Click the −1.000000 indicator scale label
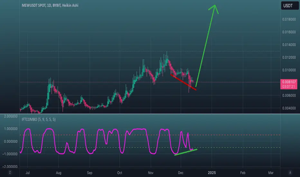 click(10, 154)
